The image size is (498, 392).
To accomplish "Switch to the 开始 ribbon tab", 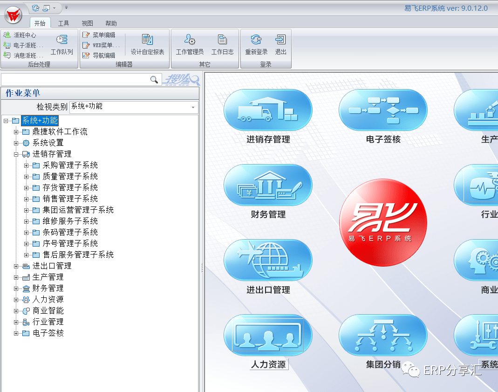I will tap(40, 23).
